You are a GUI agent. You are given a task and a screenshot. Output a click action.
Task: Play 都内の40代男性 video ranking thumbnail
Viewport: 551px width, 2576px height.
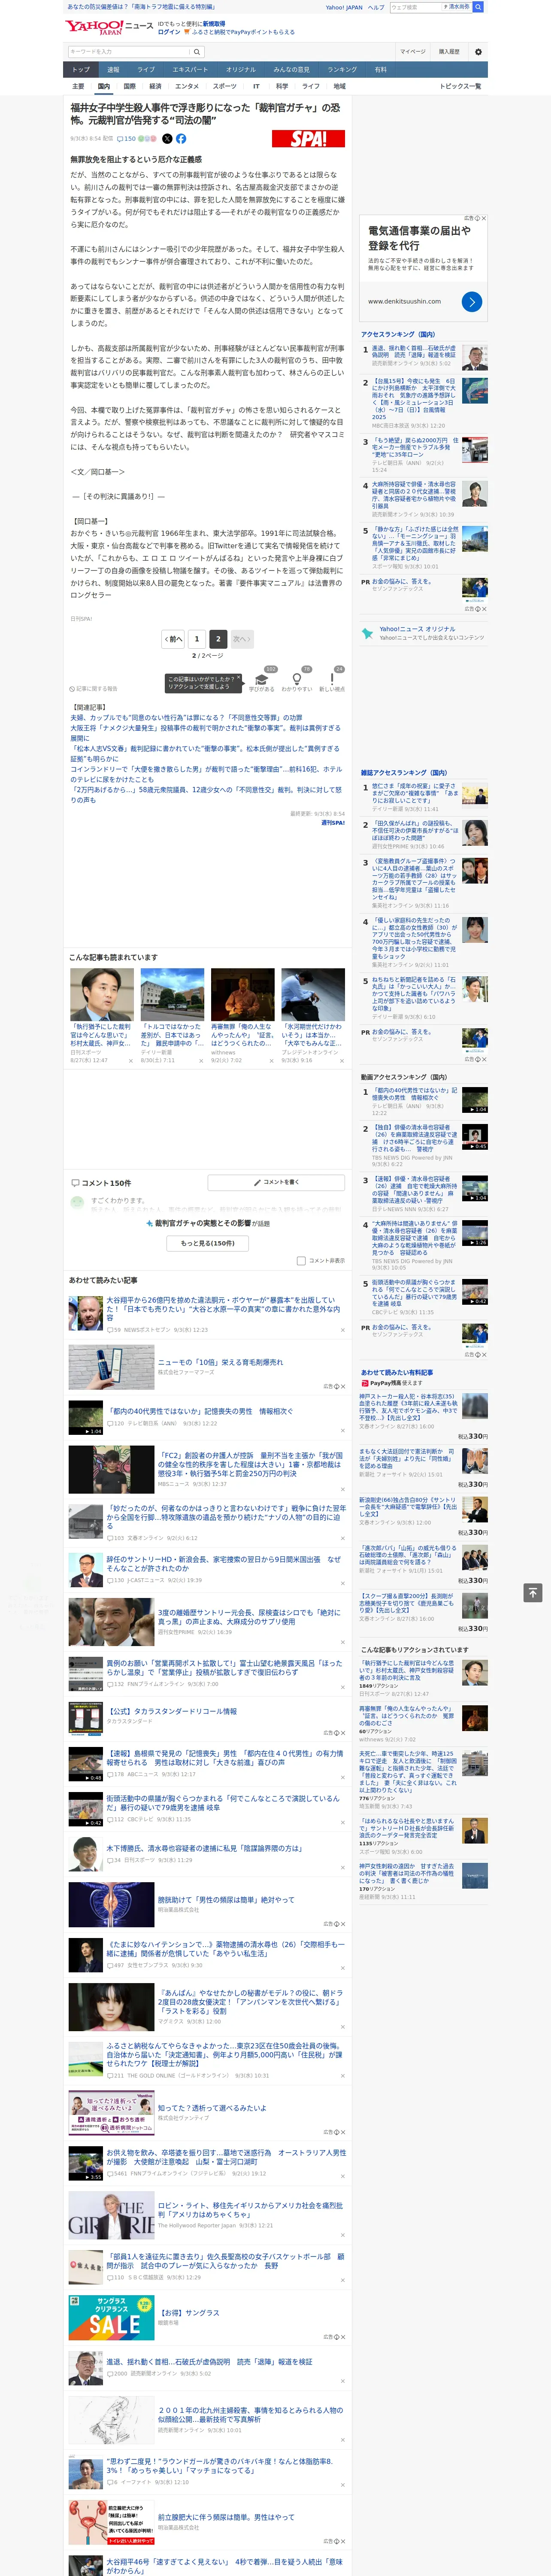point(475,1100)
